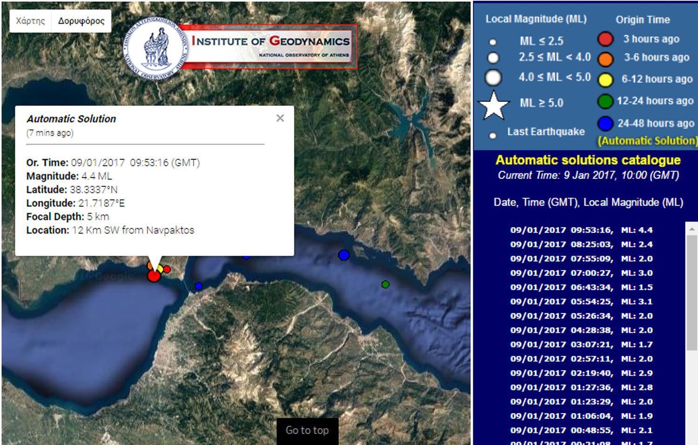The height and width of the screenshot is (445, 698).
Task: Click the white star ML ≥ 5.0 legend icon
Action: coord(494,105)
